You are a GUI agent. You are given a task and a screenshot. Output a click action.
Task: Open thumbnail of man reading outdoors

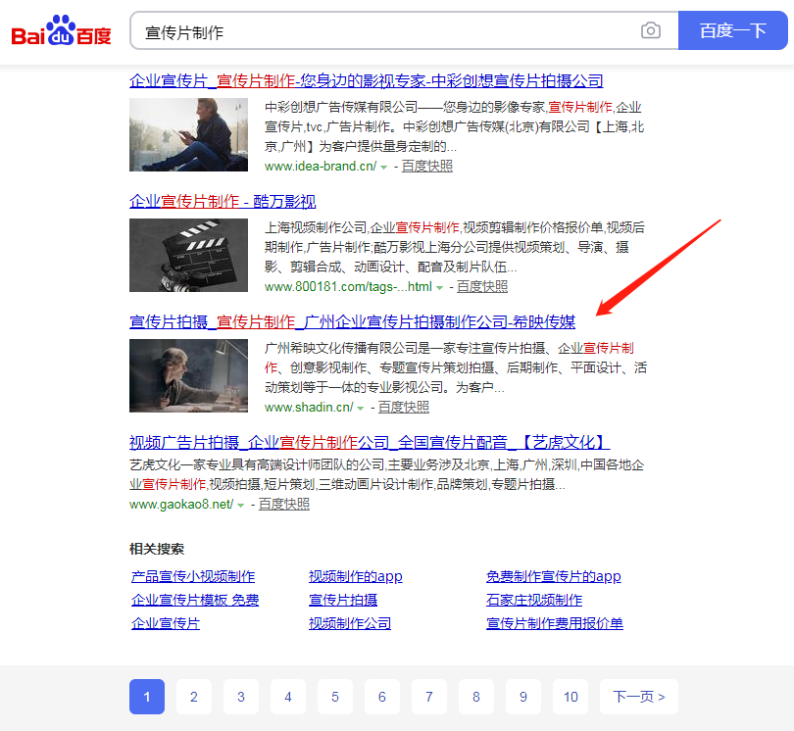click(188, 134)
